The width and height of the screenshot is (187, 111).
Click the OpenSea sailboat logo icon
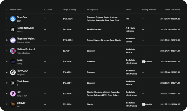tap(13, 19)
